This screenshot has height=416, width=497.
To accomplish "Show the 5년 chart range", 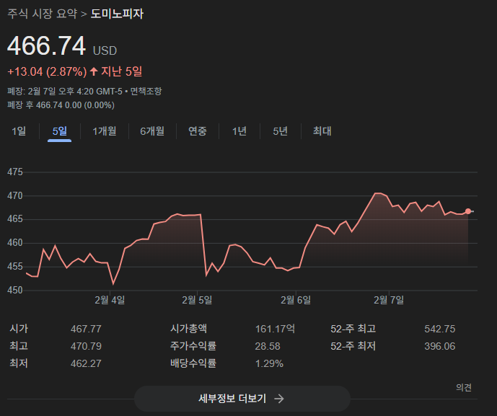I will tap(280, 130).
